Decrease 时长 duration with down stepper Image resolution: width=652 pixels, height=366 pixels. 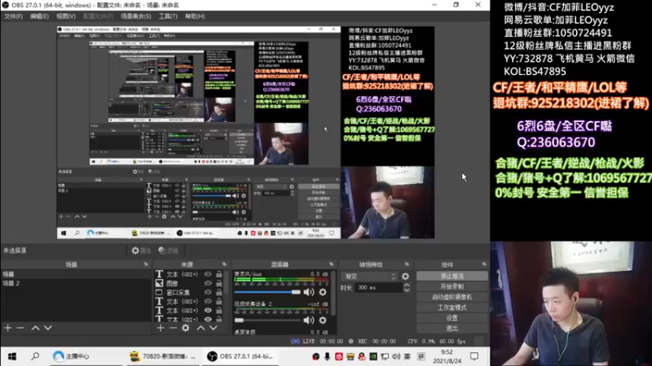[407, 290]
